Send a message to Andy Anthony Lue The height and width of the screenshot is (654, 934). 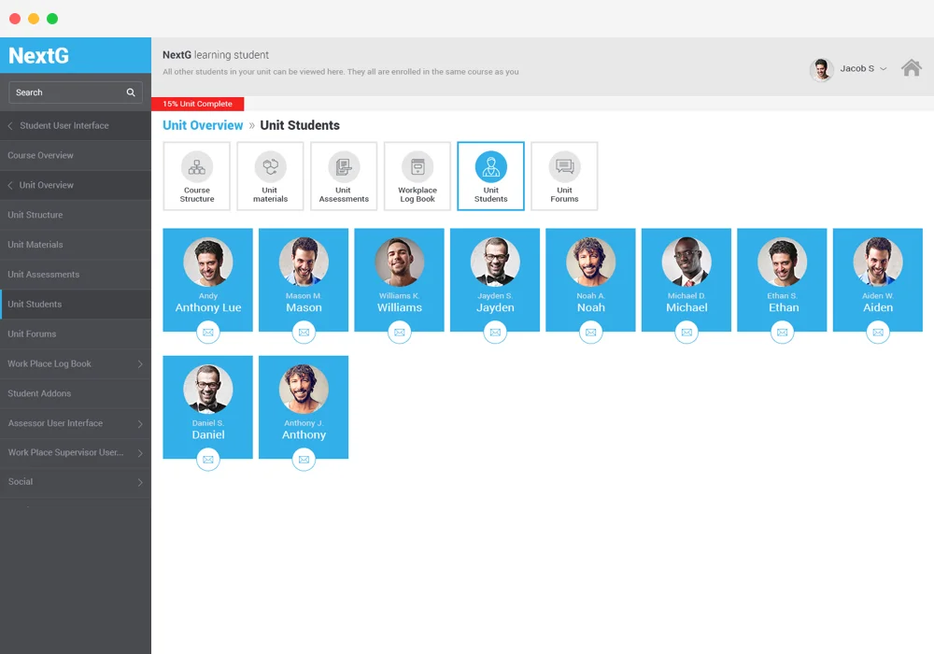pyautogui.click(x=207, y=332)
